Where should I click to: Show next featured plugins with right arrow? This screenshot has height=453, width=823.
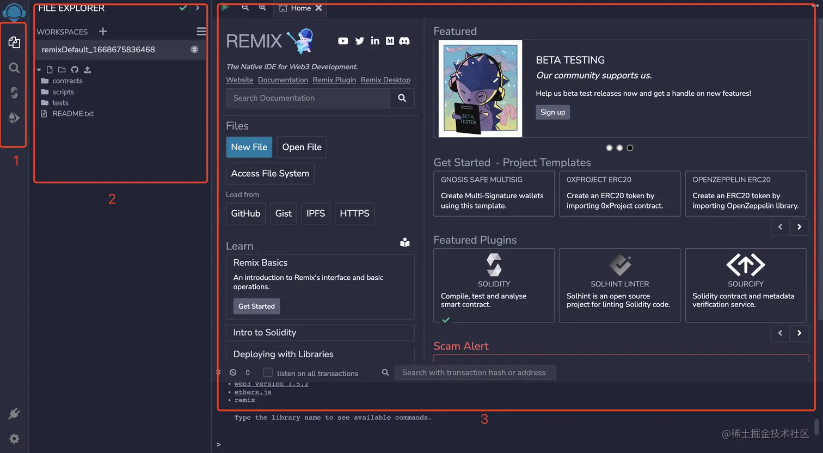[799, 333]
